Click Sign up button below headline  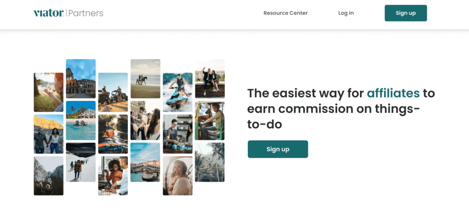(x=278, y=149)
